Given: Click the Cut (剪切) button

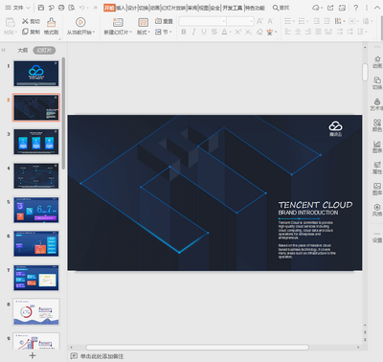Looking at the screenshot, I should pos(31,21).
